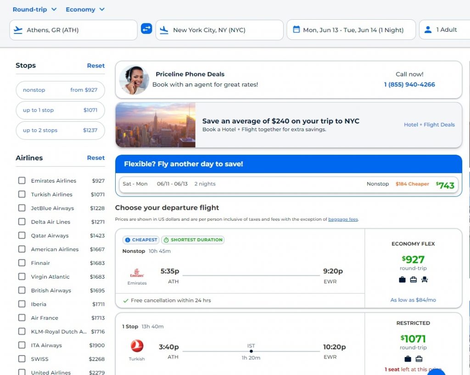Check the Air France filter
This screenshot has width=470, height=375.
coord(22,318)
